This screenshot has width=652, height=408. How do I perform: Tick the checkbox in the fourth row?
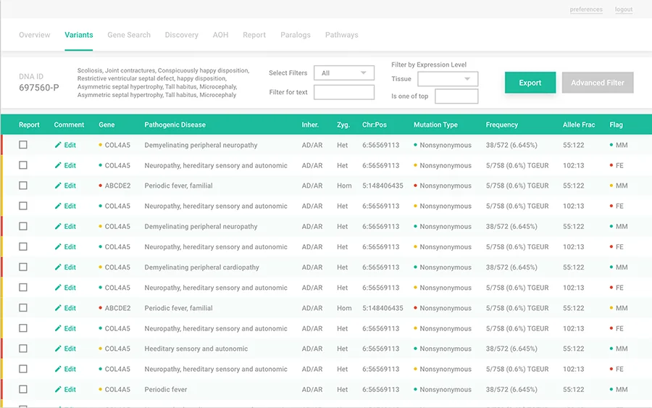pyautogui.click(x=23, y=206)
